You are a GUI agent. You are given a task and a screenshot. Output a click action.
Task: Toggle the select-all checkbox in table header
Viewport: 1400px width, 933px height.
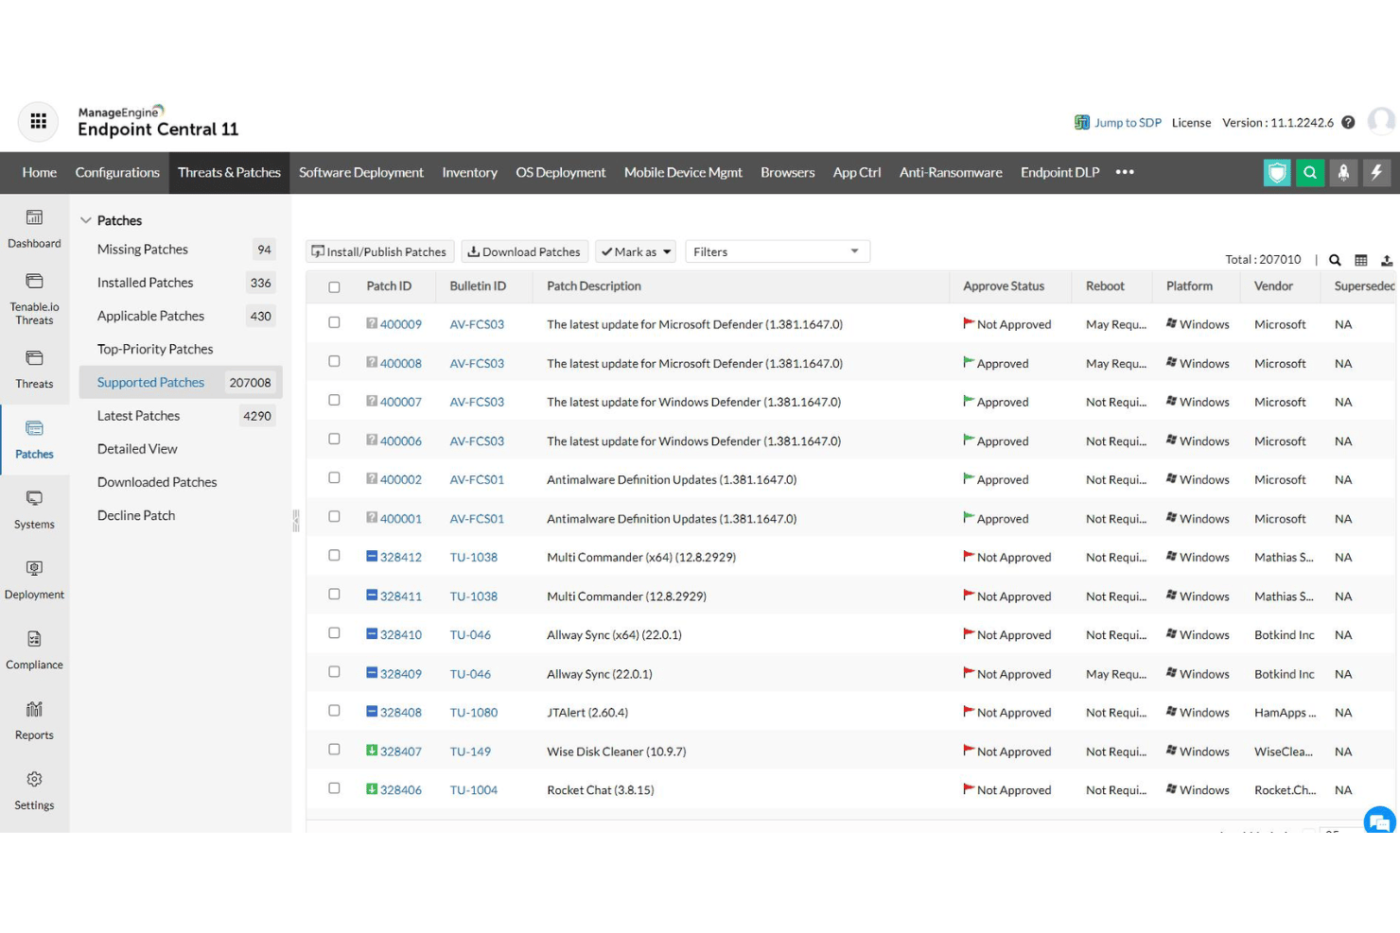point(334,286)
